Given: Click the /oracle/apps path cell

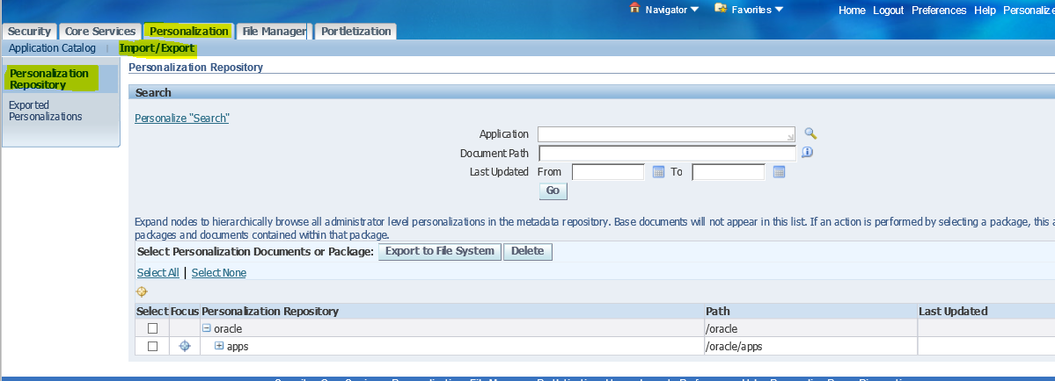Looking at the screenshot, I should (810, 346).
